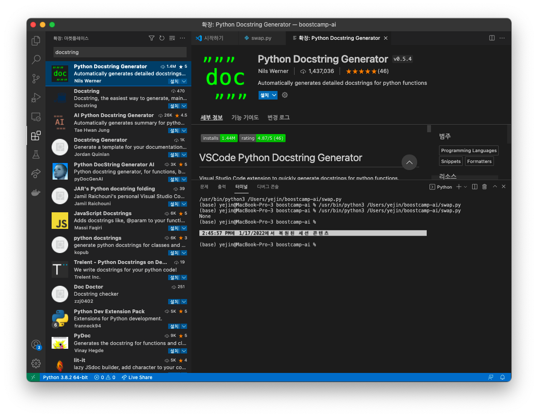Start Live Share from status bar
The image size is (538, 417).
point(137,377)
